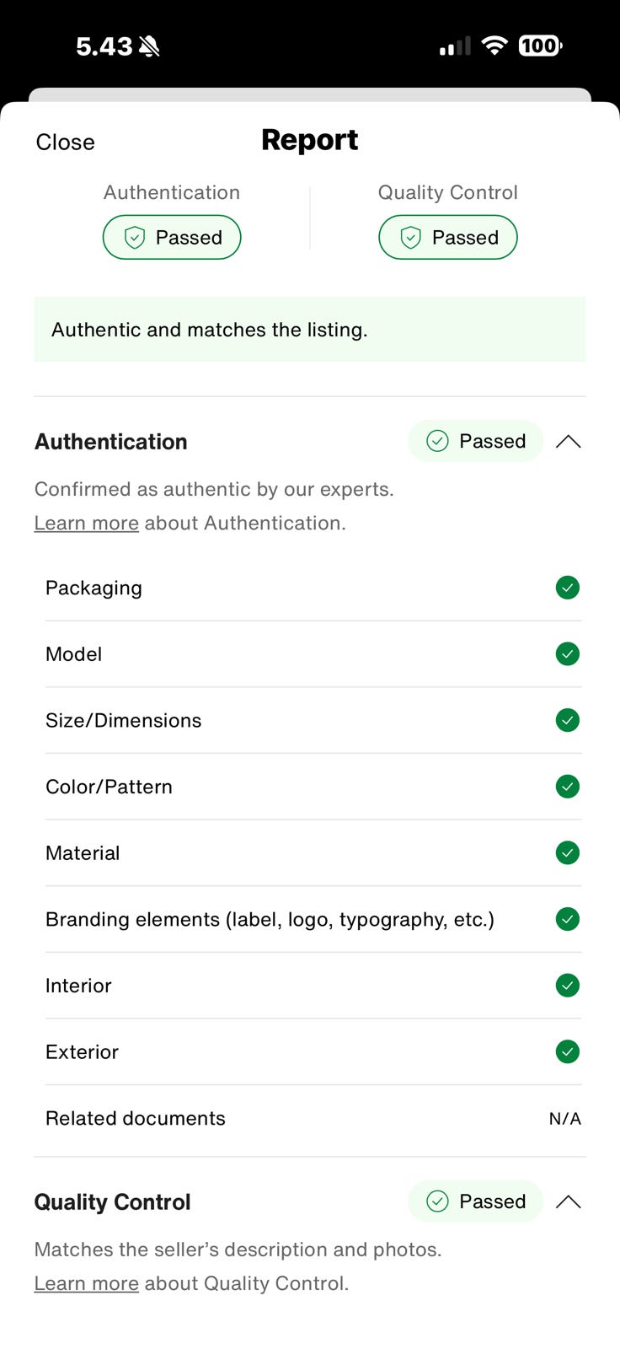620x1349 pixels.
Task: Tap the top Quality Control Passed shield pill
Action: 448,238
